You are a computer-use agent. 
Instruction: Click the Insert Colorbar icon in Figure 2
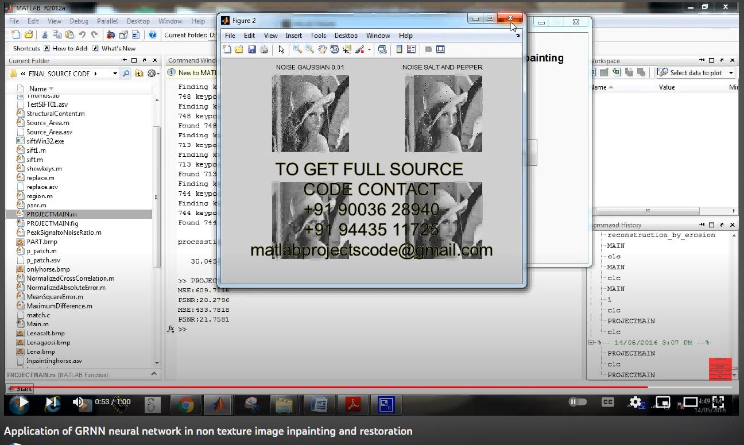pos(400,49)
